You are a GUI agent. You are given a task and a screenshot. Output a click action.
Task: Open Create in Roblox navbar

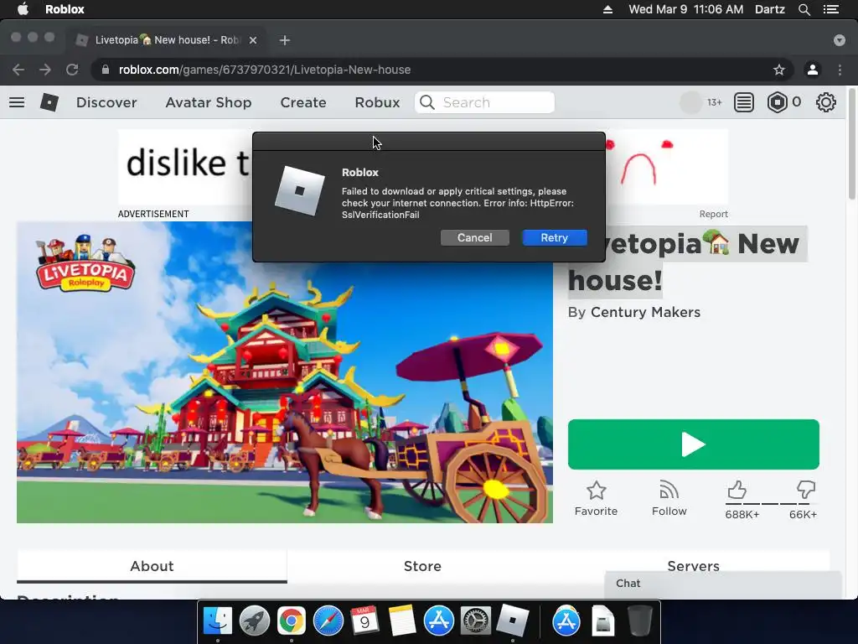[303, 102]
